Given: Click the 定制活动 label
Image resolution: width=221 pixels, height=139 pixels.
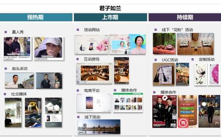Looking at the screenshot, I should coord(207,59).
